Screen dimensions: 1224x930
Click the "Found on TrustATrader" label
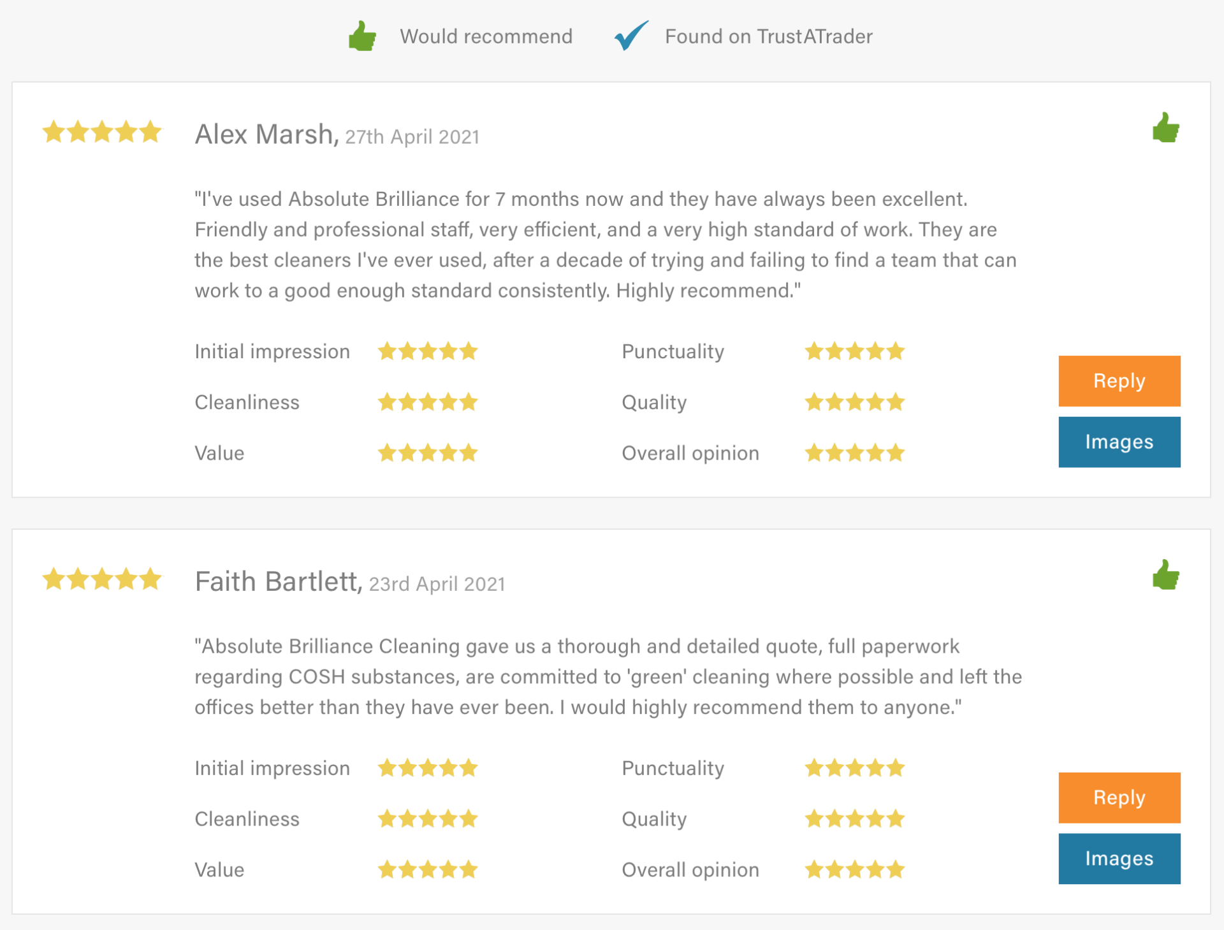[x=768, y=36]
